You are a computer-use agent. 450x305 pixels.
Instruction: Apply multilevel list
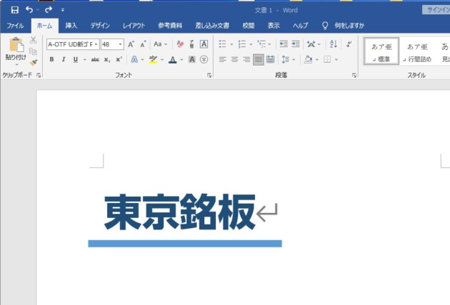(x=261, y=43)
